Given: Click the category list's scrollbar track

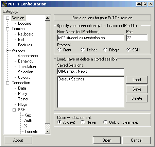Looking at the screenshot, I should (48, 72).
